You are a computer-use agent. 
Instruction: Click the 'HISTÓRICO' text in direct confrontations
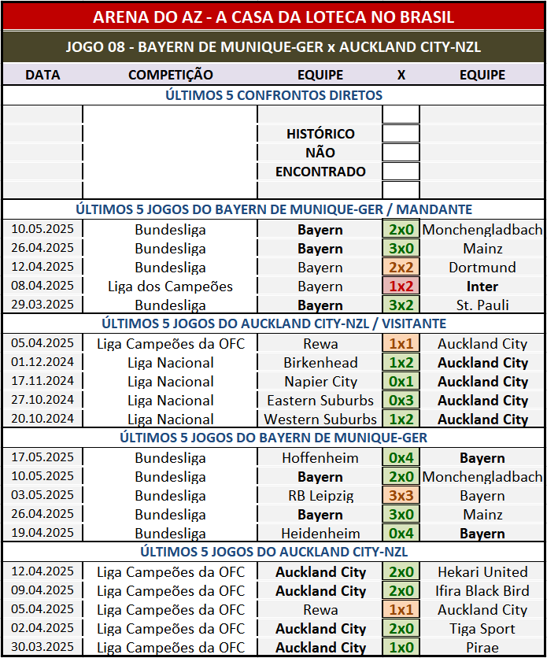pyautogui.click(x=320, y=134)
